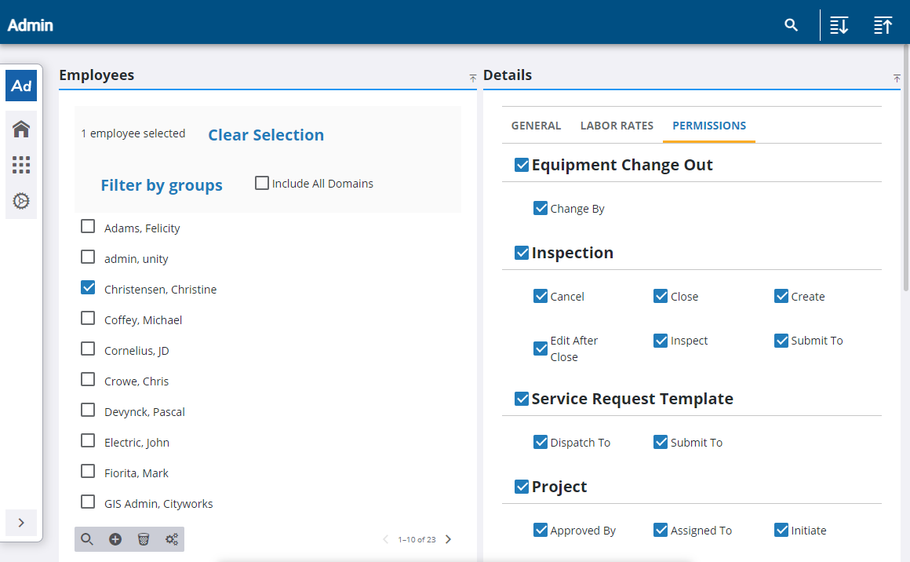Uncheck the Edit After Close permission
This screenshot has width=910, height=562.
pos(541,349)
